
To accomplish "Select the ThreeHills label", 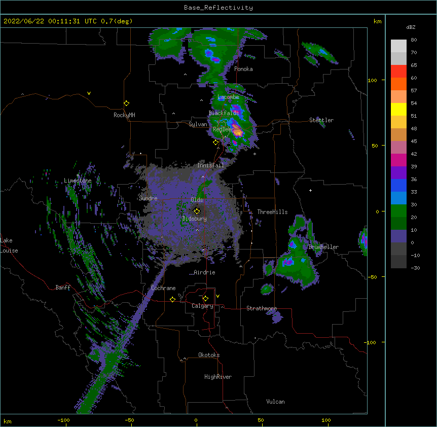I will pos(272,212).
